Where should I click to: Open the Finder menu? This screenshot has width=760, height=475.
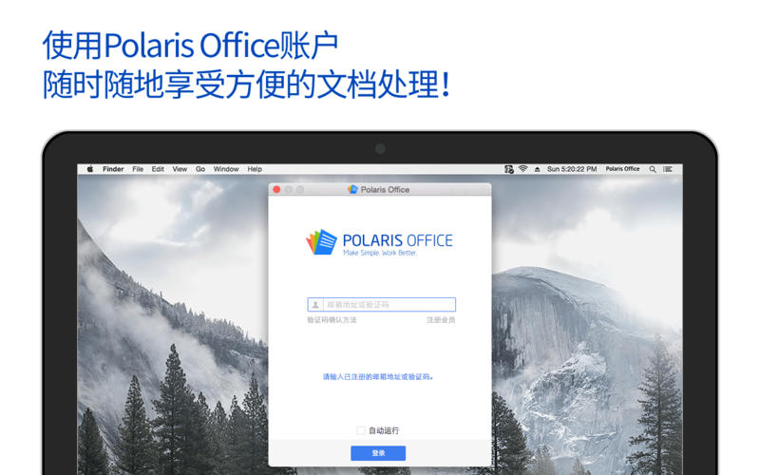[x=113, y=169]
